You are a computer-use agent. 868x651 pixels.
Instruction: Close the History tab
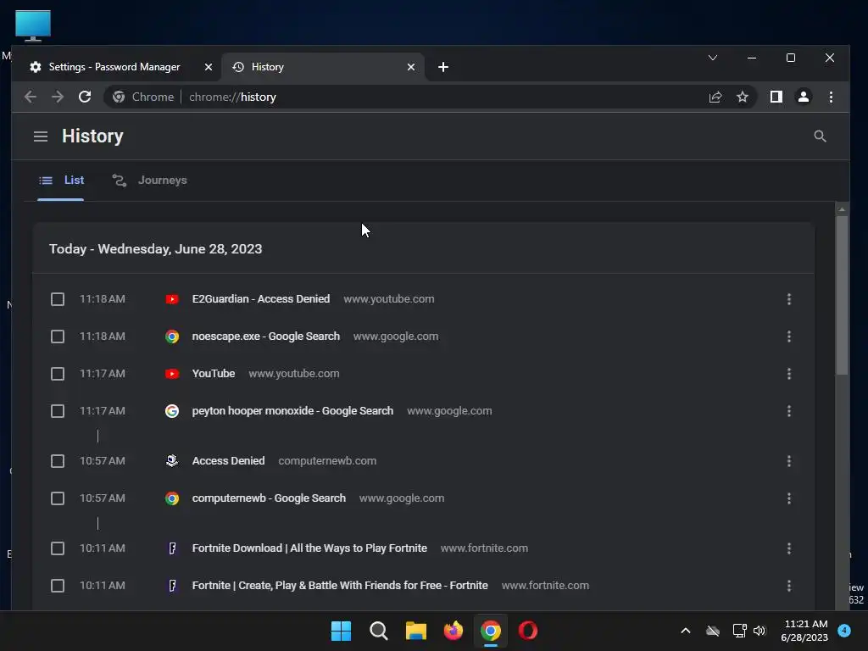411,67
